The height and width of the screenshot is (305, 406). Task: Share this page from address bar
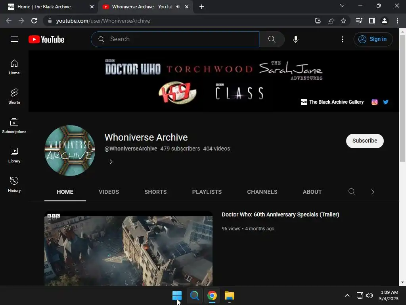(330, 21)
